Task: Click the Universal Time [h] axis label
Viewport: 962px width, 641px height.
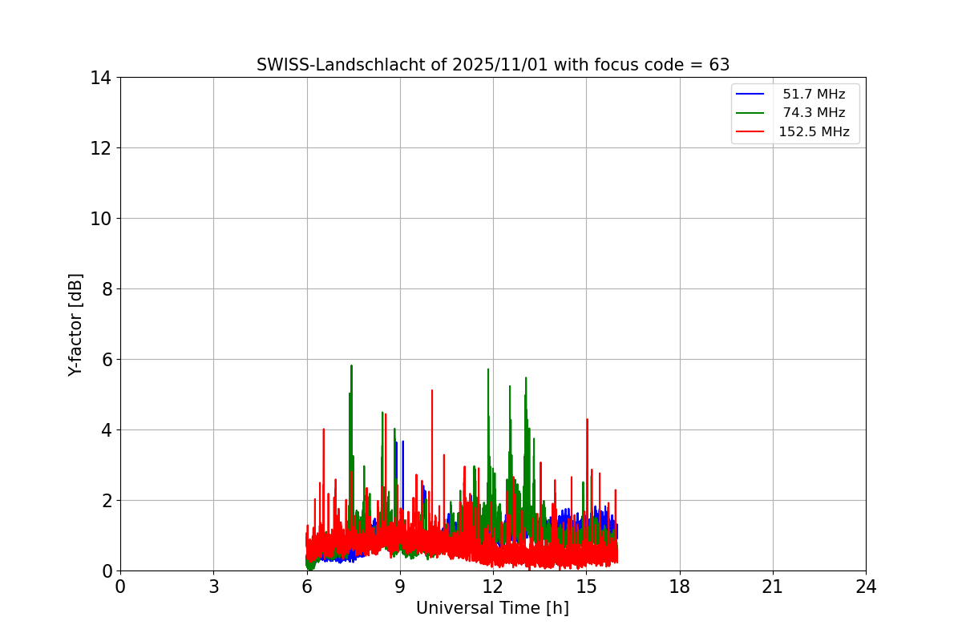Action: click(492, 608)
